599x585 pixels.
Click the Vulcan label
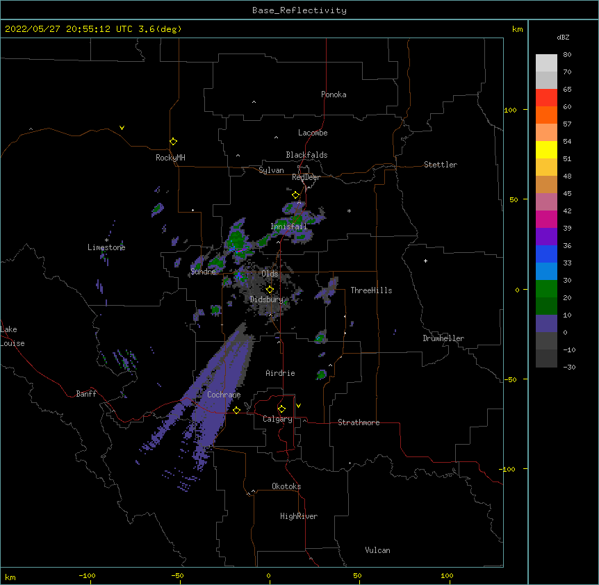(x=377, y=550)
